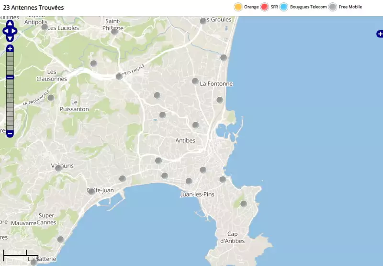
Task: Click the '23 Antennes Trouvées' heading
Action: (x=34, y=8)
